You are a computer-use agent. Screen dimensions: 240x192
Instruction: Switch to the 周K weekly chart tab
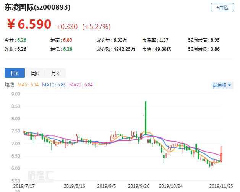35,73
